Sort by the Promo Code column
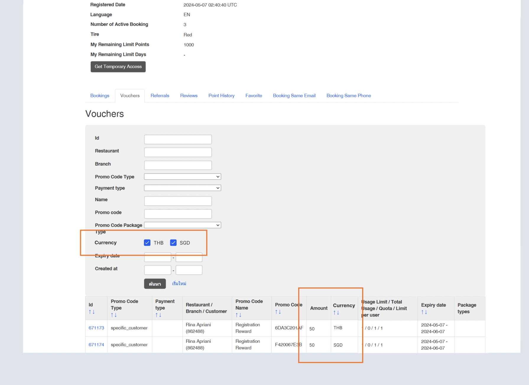The image size is (529, 385). [278, 312]
